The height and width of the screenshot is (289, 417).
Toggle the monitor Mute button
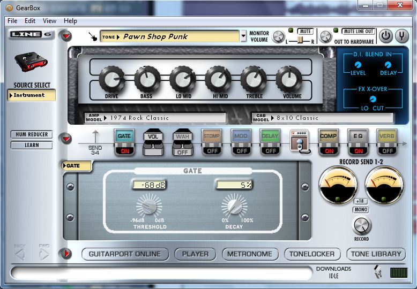306,32
